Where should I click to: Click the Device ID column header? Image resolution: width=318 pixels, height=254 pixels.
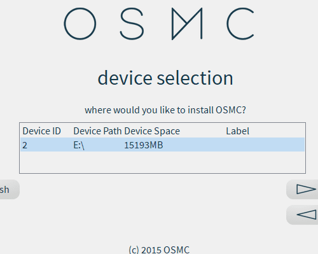[x=42, y=131]
